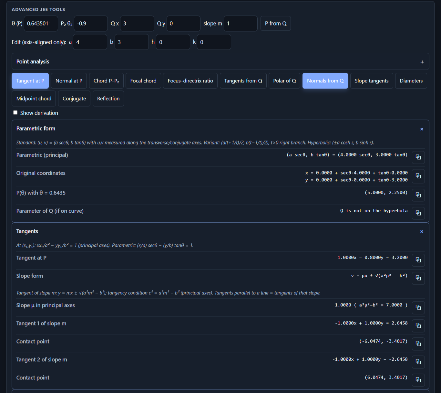The image size is (441, 393).
Task: Focus the P₂ θ₂ input field
Action: tap(91, 24)
